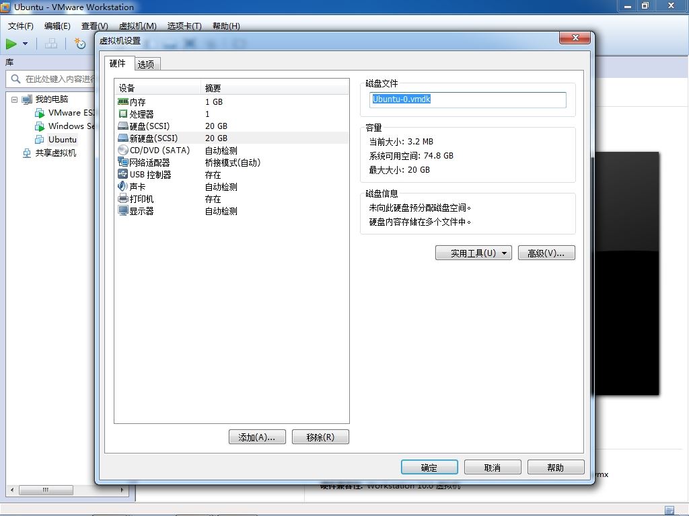
Task: Click the library scrollbar left arrow
Action: click(x=12, y=490)
